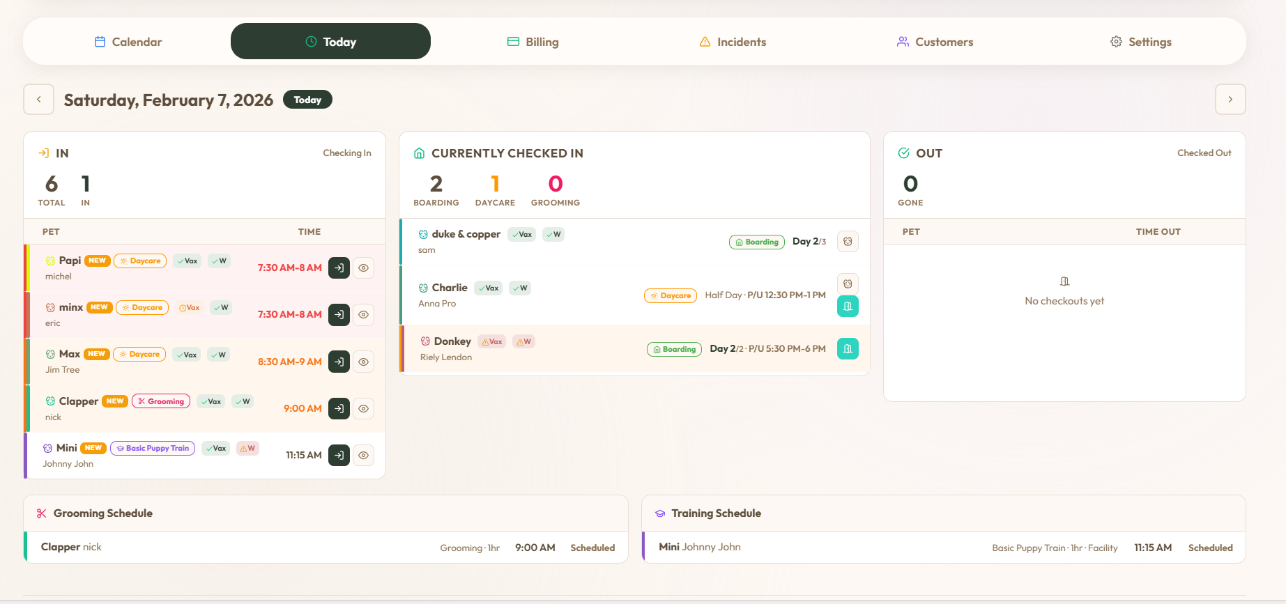
Task: Go to the next day with right chevron
Action: point(1230,100)
